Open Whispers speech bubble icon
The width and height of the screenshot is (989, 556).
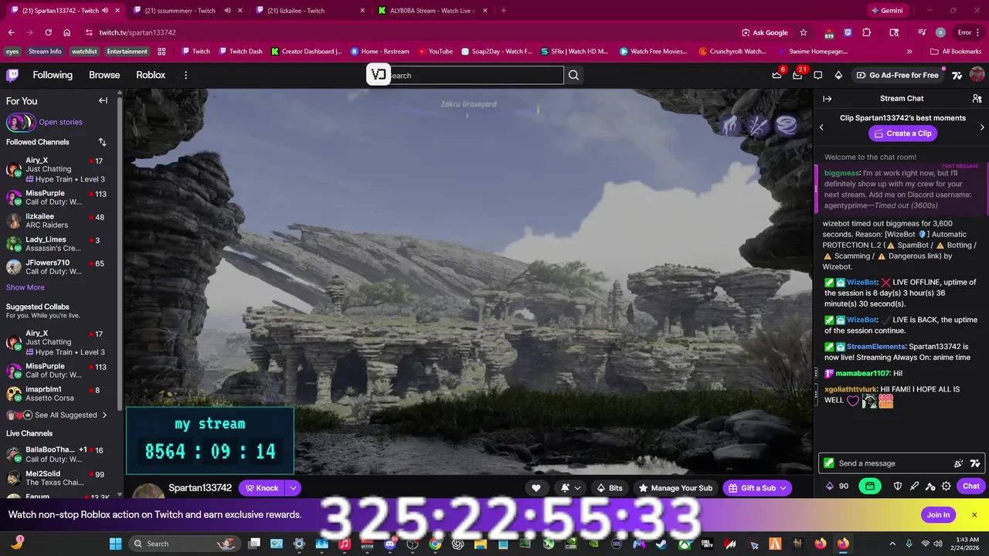coord(818,75)
